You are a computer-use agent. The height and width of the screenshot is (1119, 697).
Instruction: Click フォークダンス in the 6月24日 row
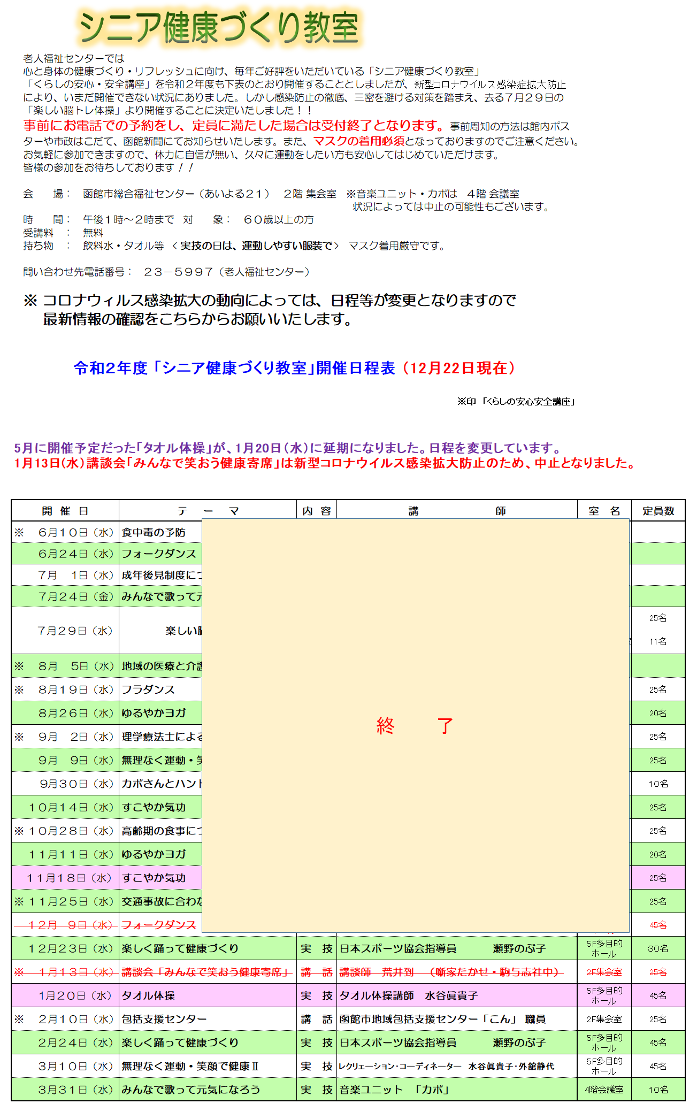159,554
